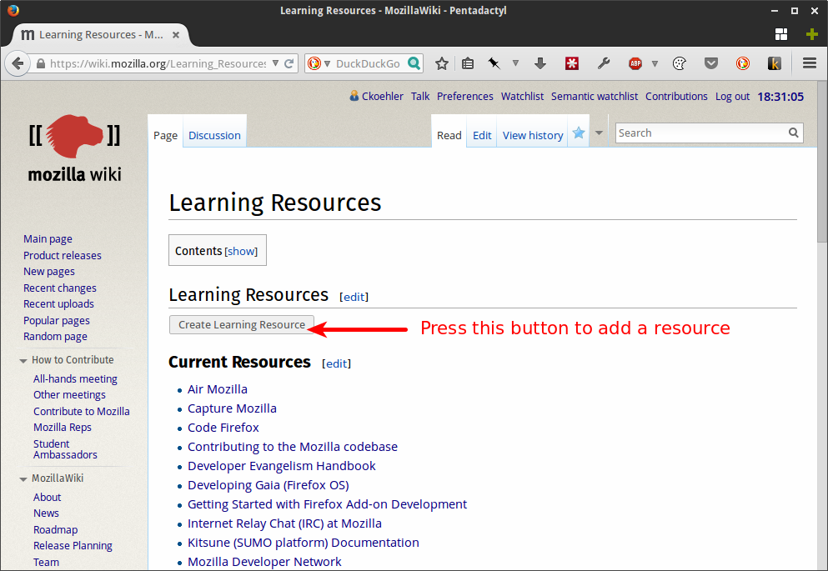Add page to watchlist with blue star
The image size is (828, 571).
pyautogui.click(x=579, y=133)
